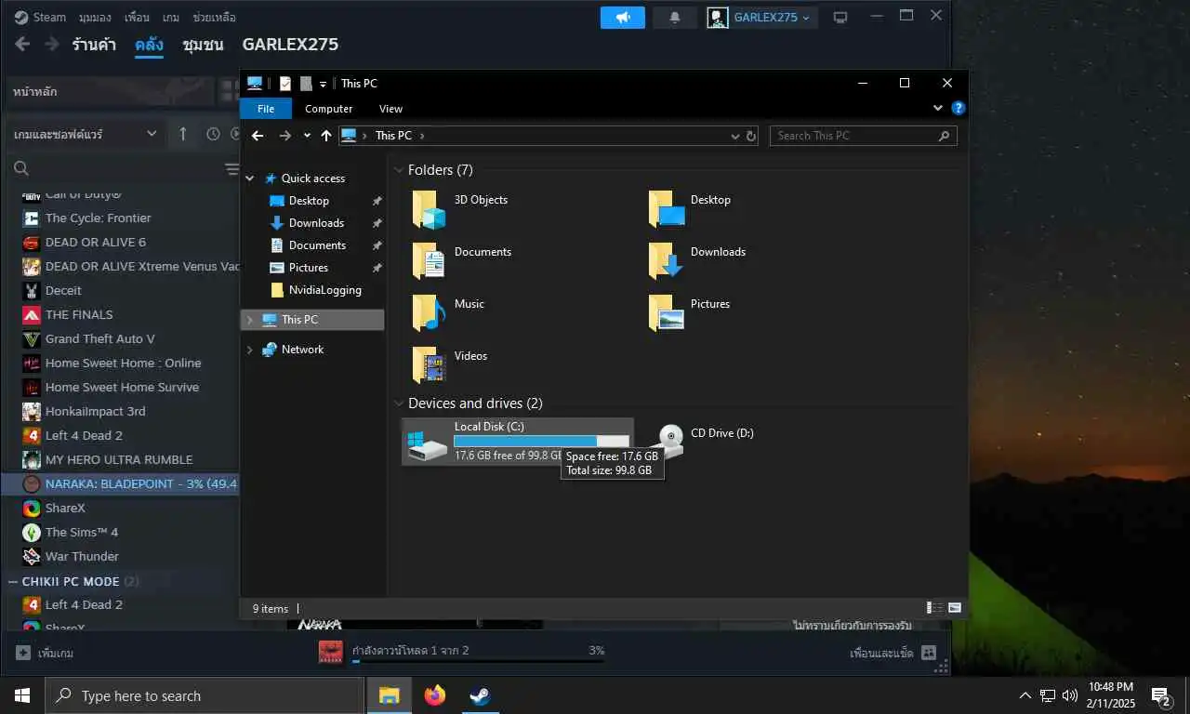Collapse the Folders (7) group
Viewport: 1190px width, 714px height.
point(399,170)
